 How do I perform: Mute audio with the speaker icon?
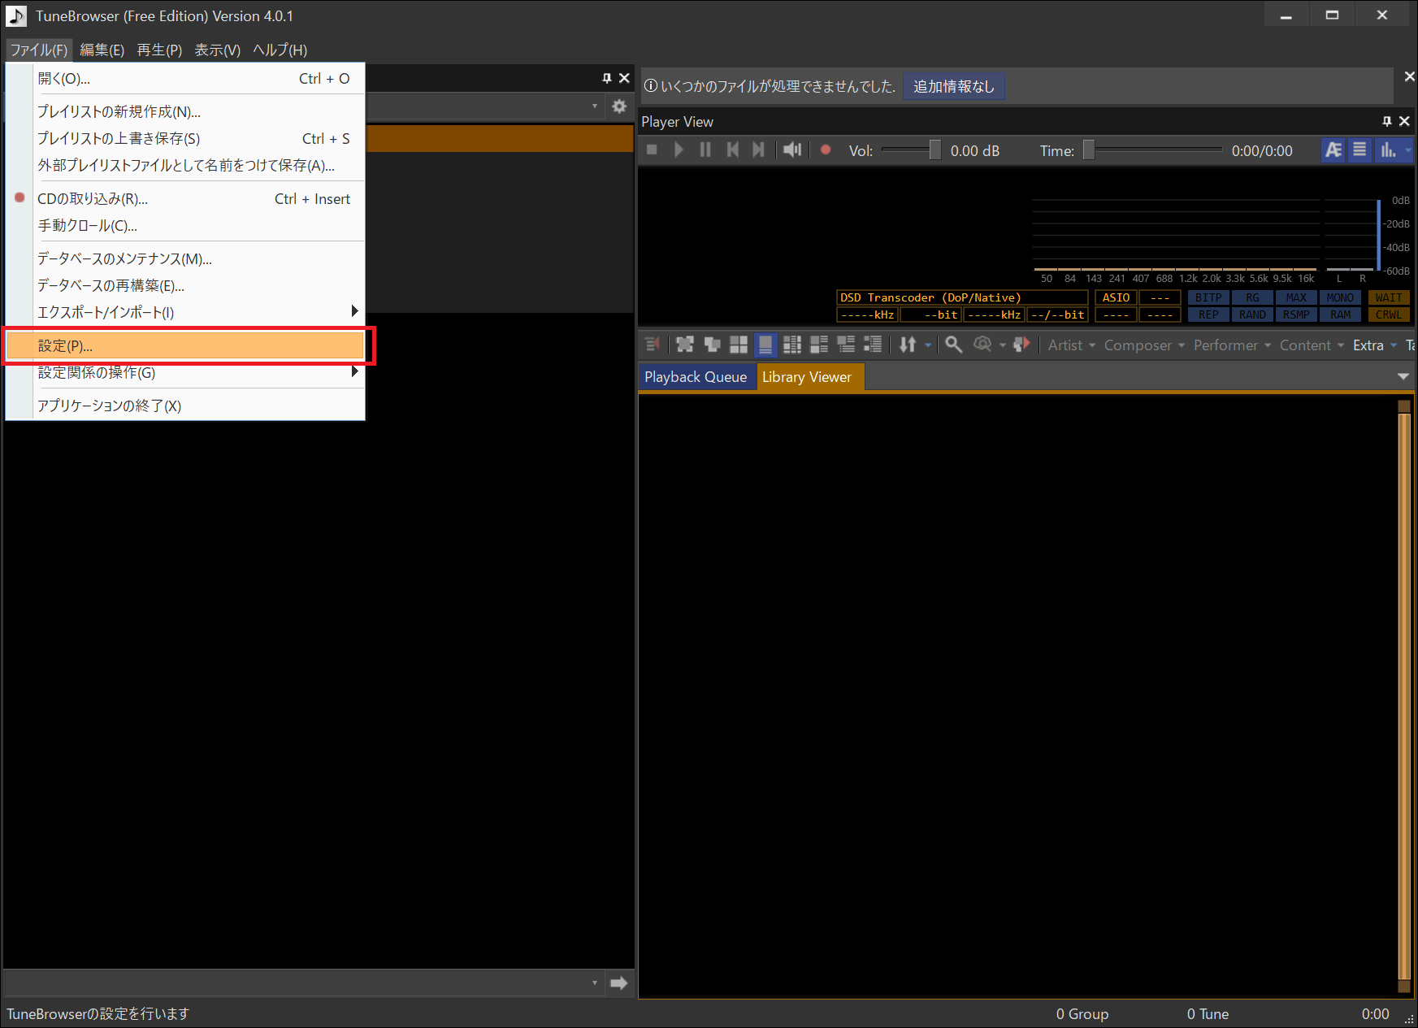(792, 150)
